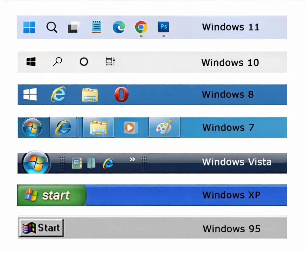Launch Internet Explorer on Windows 7 taskbar
Image resolution: width=305 pixels, height=253 pixels.
coord(63,127)
